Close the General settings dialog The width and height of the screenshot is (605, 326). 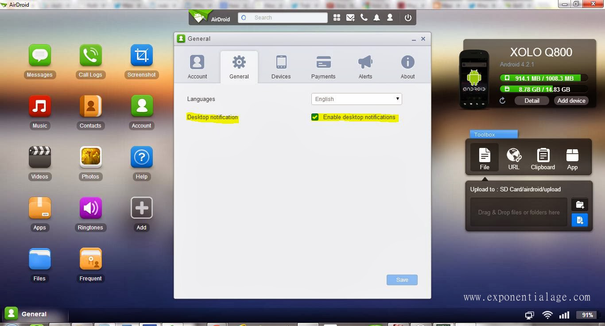coord(423,39)
